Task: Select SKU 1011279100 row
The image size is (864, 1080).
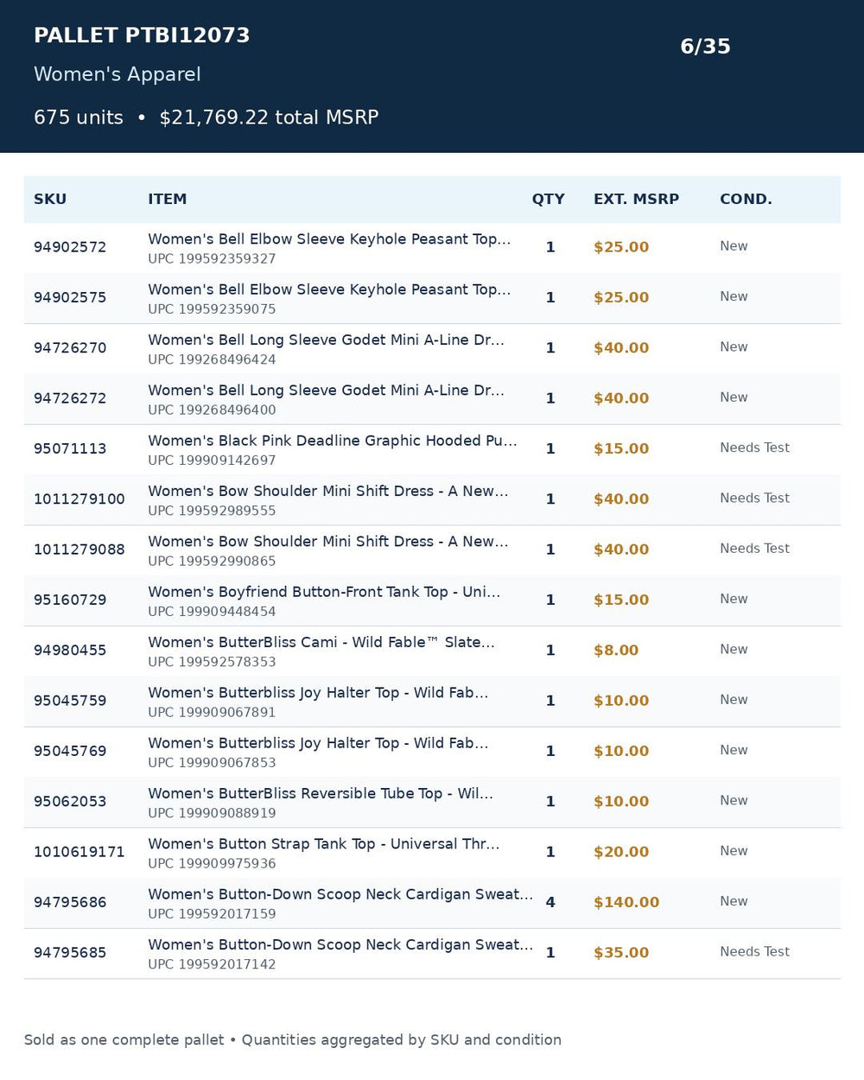Action: click(x=432, y=500)
